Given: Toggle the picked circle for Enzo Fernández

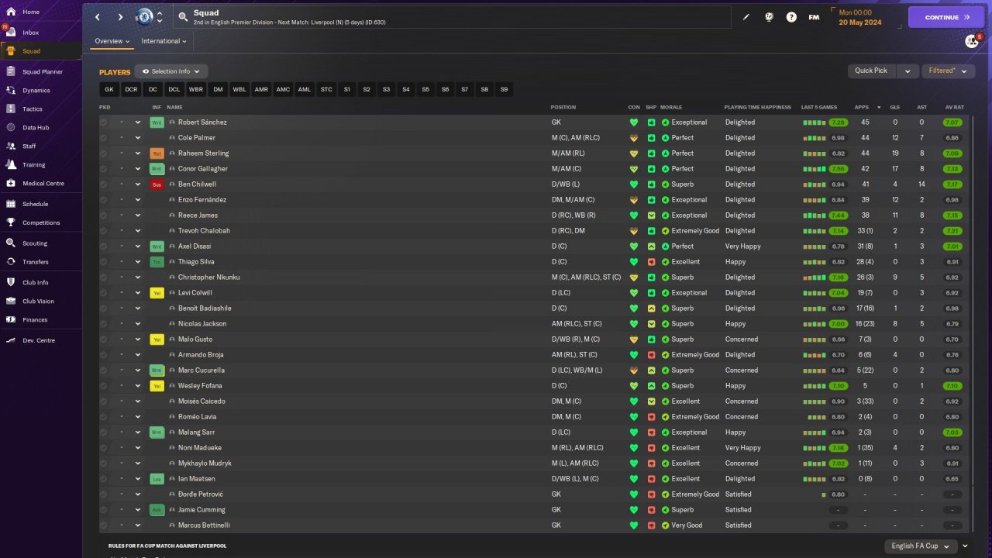Looking at the screenshot, I should tap(104, 200).
